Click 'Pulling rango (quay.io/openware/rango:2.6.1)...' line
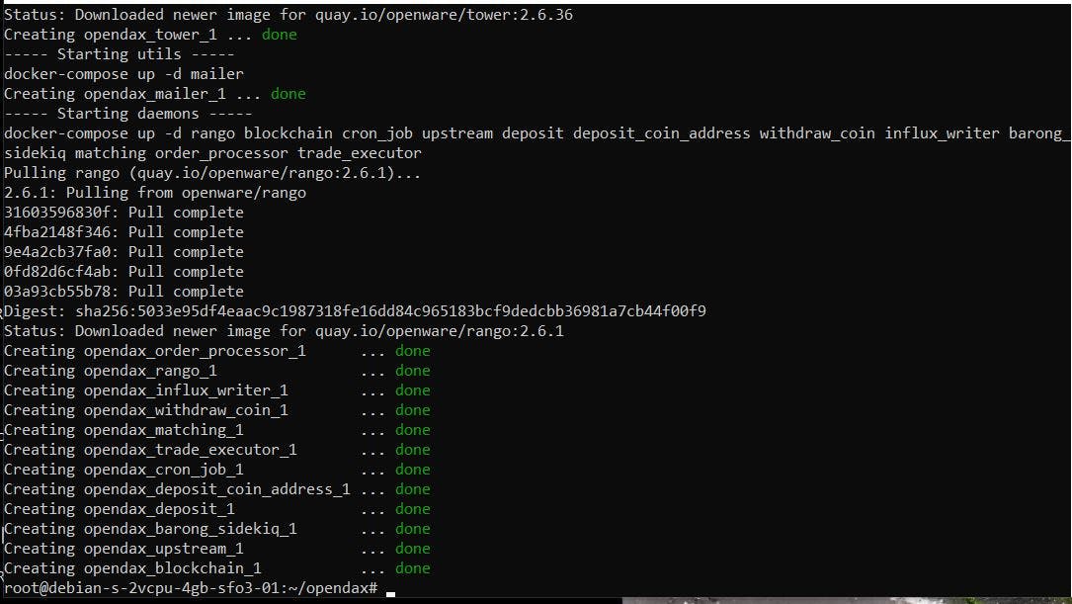Image resolution: width=1072 pixels, height=604 pixels. (212, 173)
